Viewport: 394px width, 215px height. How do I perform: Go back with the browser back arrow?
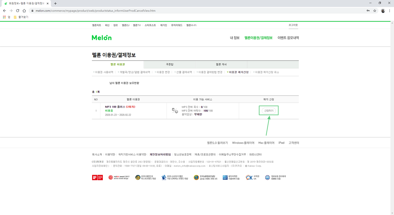pos(4,11)
